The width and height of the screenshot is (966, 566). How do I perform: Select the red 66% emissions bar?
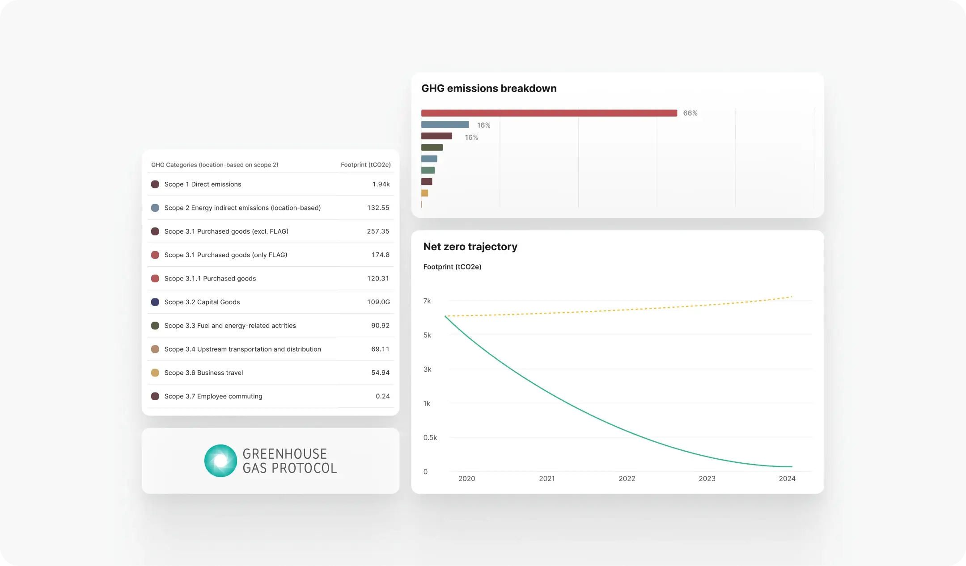549,113
